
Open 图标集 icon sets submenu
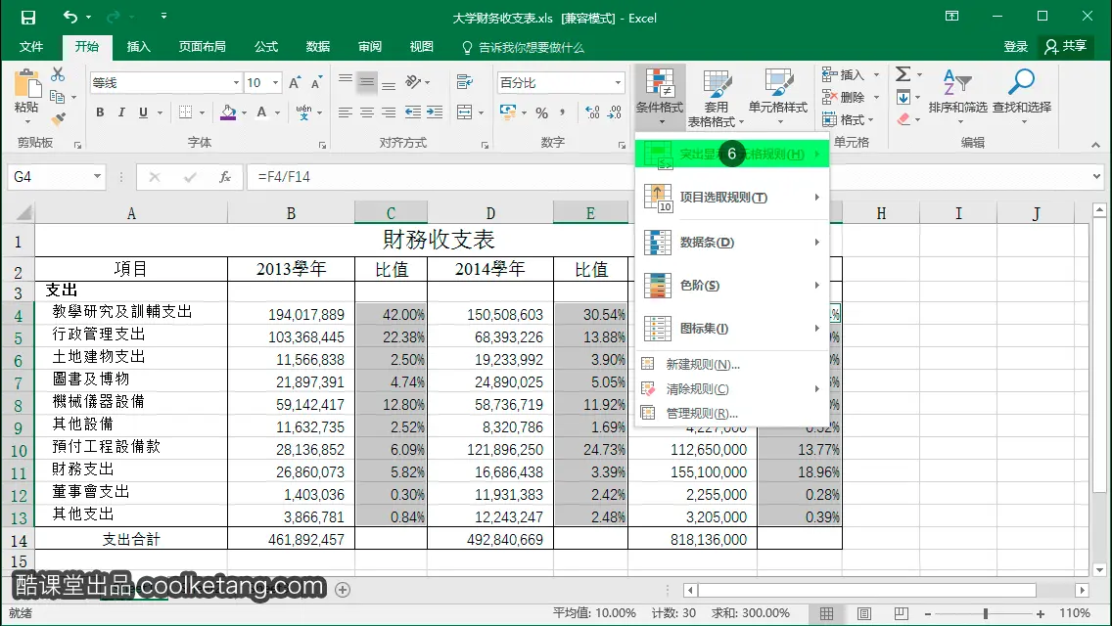tap(732, 329)
